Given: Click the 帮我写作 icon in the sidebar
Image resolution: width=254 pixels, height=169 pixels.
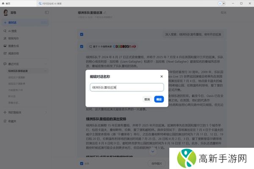Looking at the screenshot, I should (5, 39).
